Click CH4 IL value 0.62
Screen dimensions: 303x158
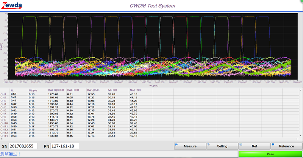[14, 104]
